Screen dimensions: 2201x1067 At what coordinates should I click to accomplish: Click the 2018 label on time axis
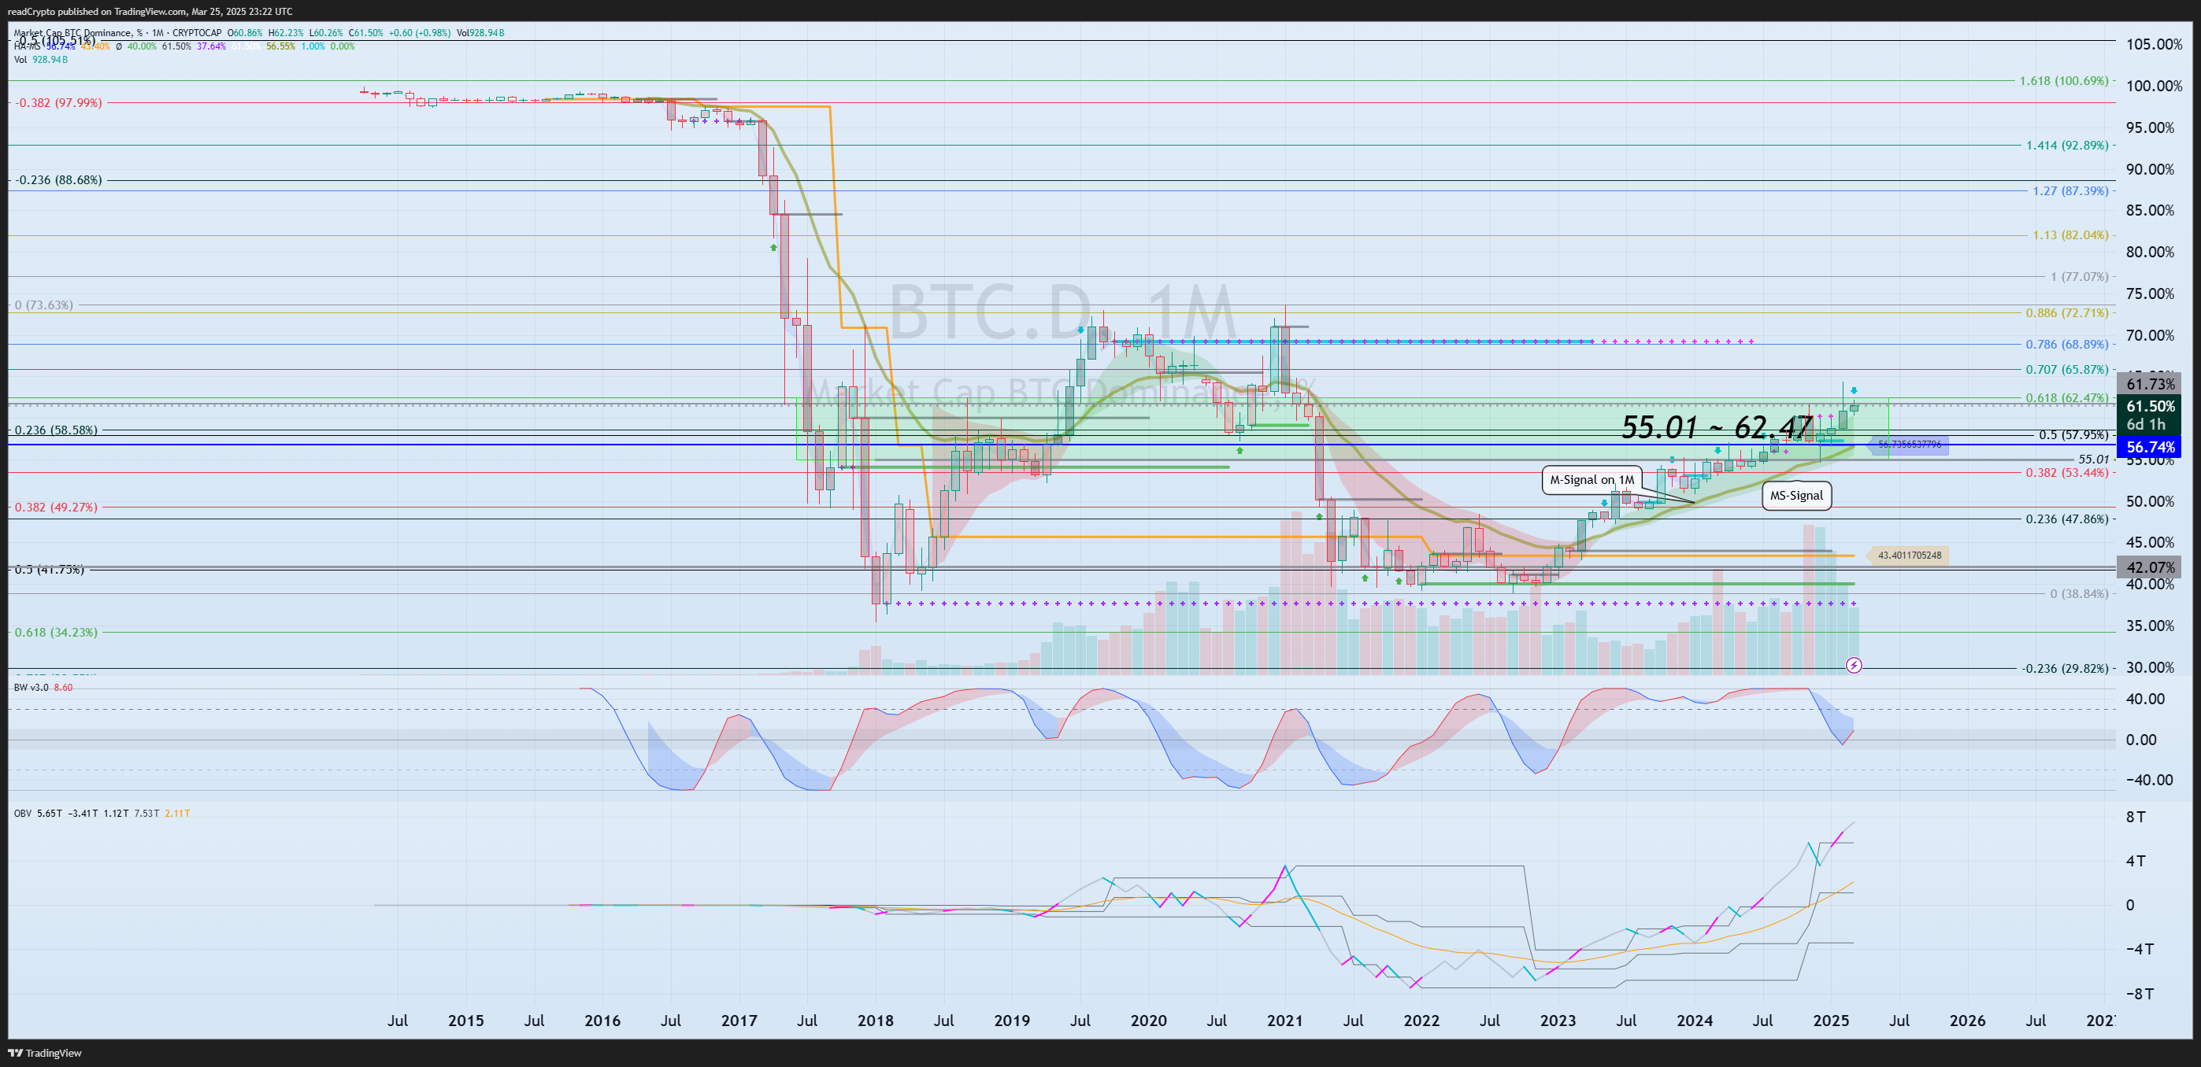click(875, 1020)
